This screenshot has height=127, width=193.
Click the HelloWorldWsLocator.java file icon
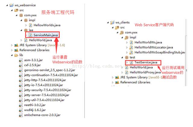tap(131, 47)
